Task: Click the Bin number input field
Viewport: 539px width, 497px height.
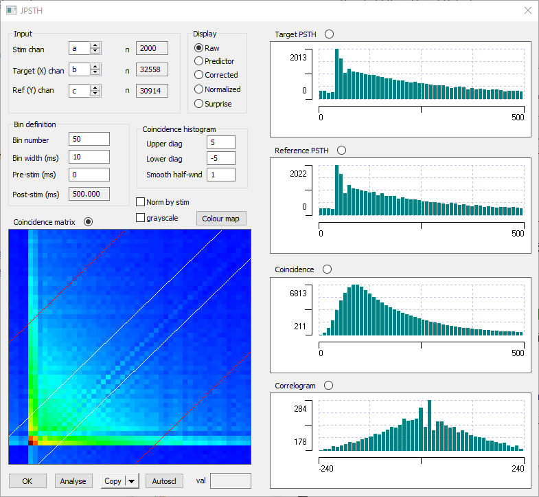Action: point(89,139)
